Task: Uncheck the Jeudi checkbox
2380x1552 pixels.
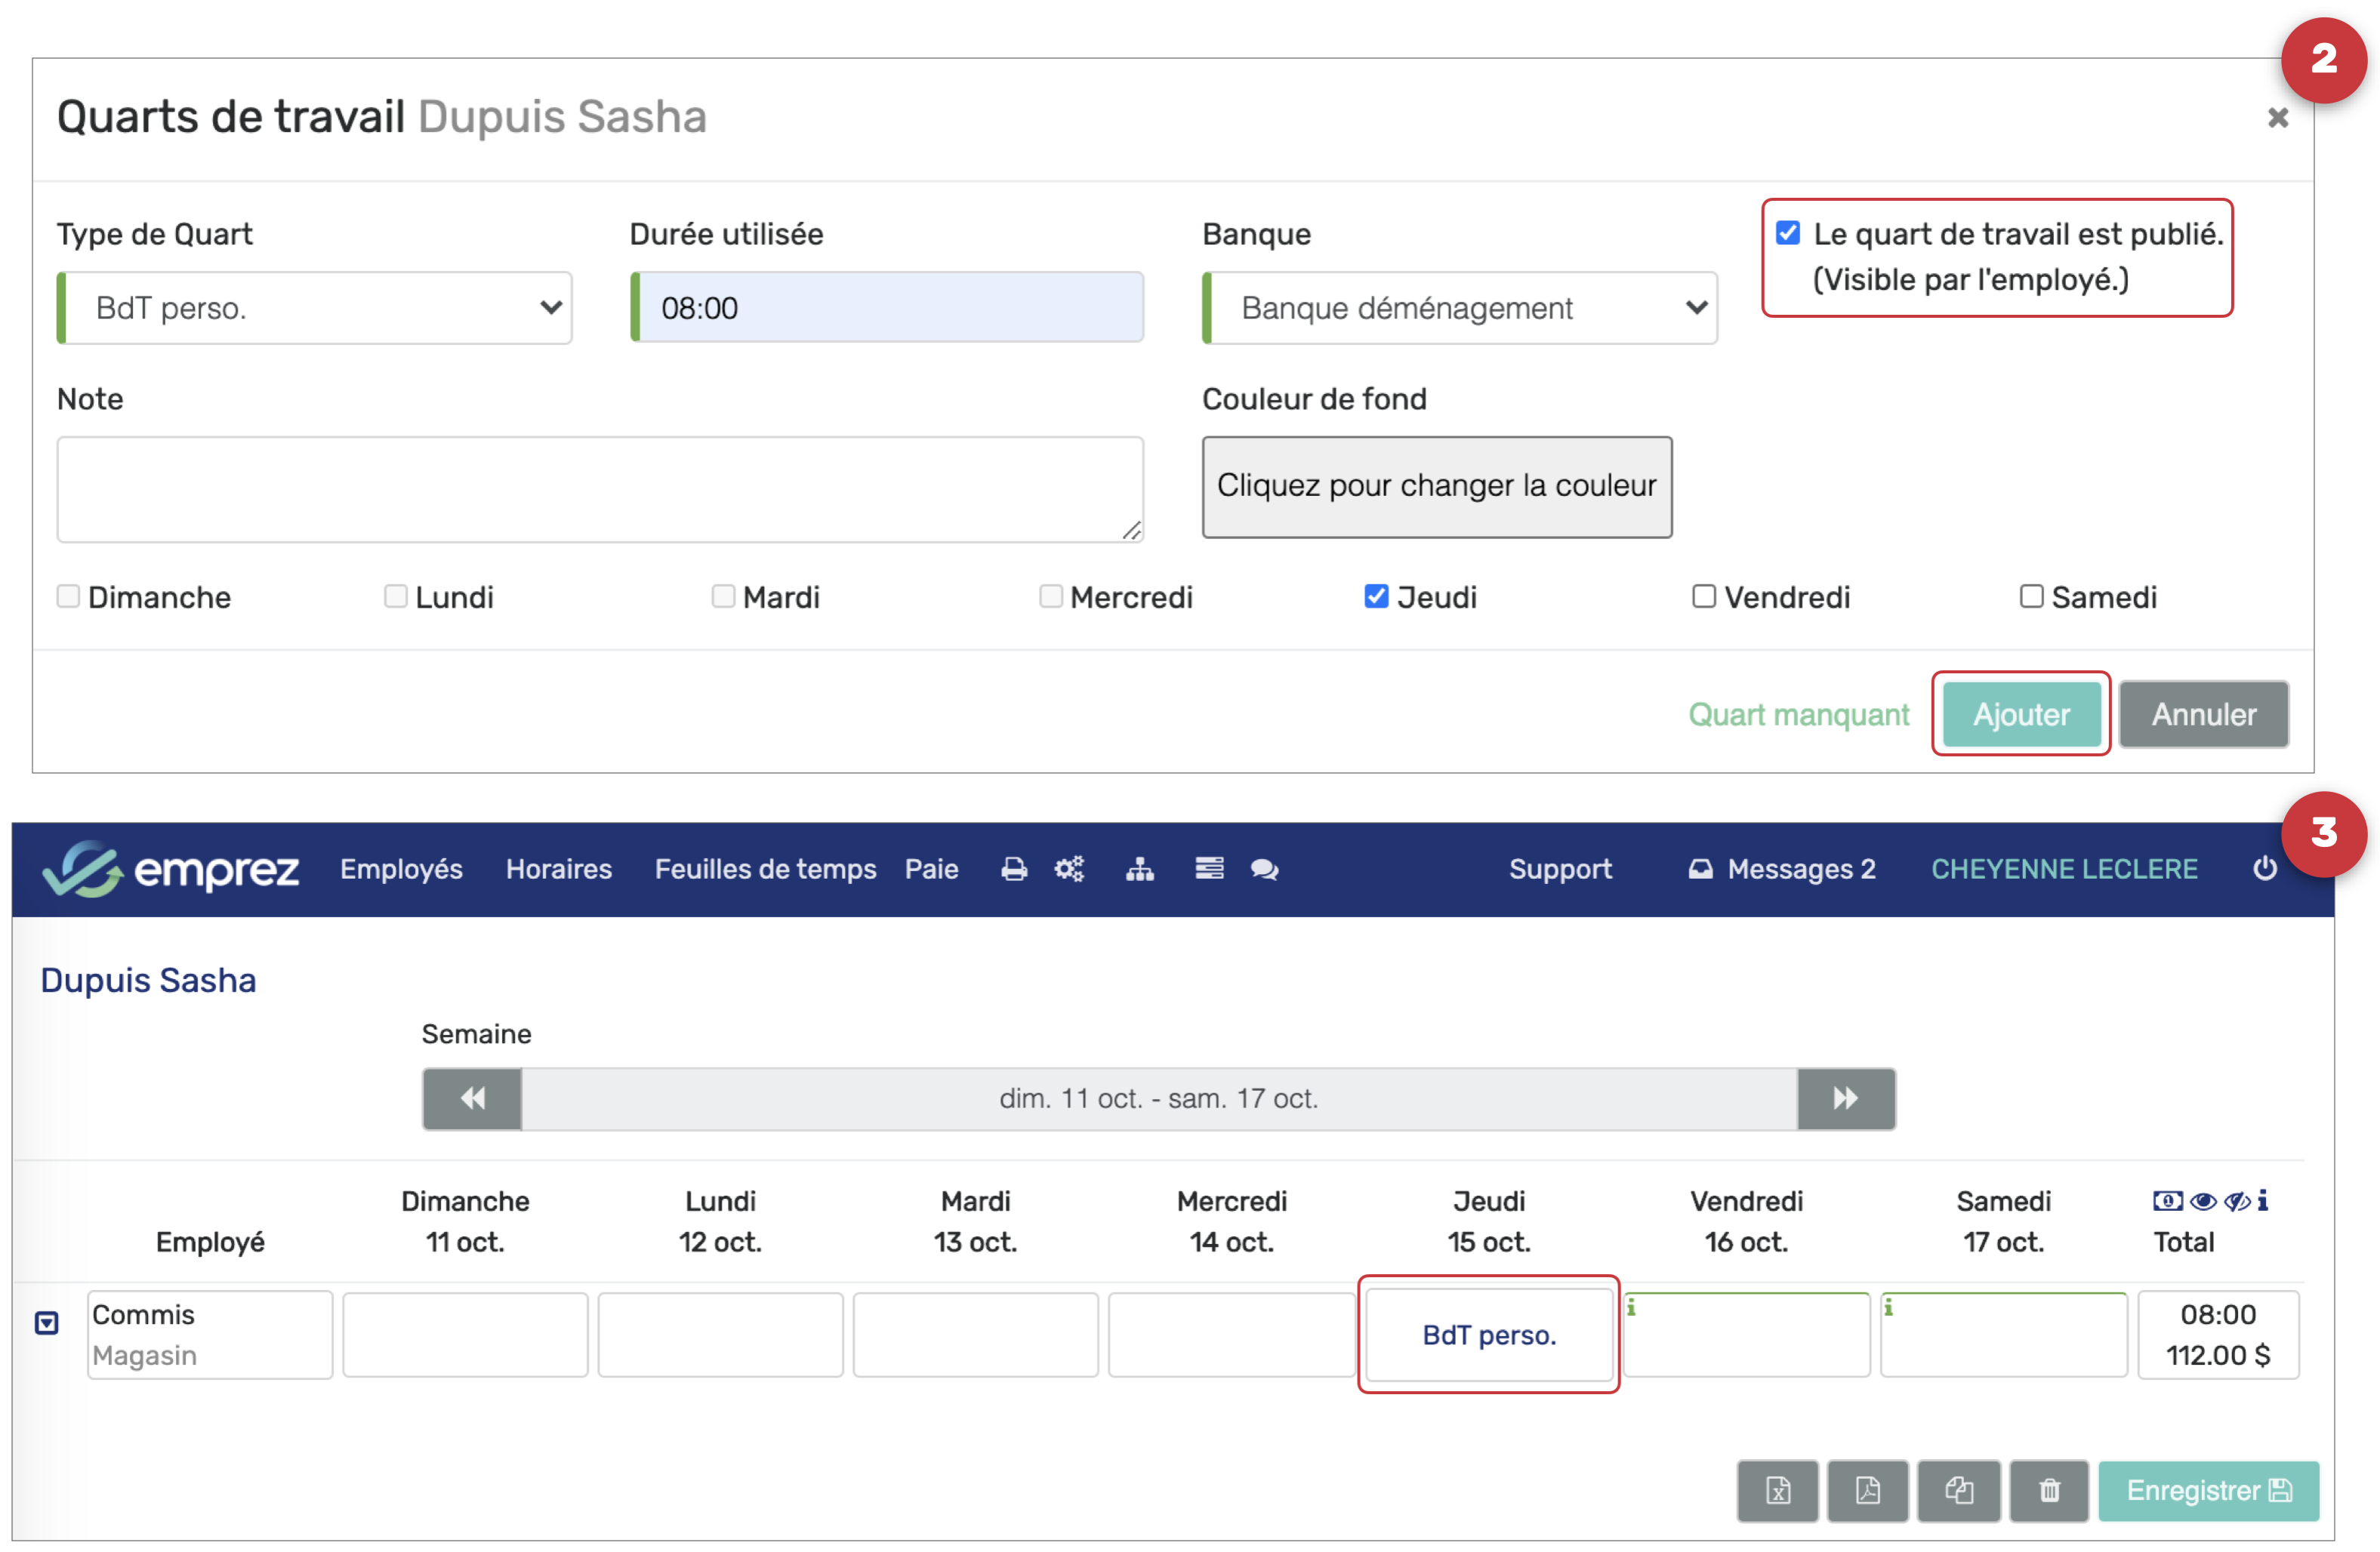Action: click(1376, 597)
